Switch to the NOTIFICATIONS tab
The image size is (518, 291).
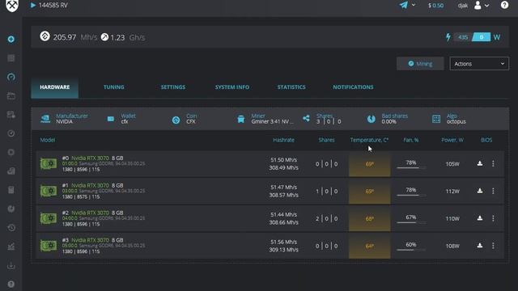click(x=353, y=87)
